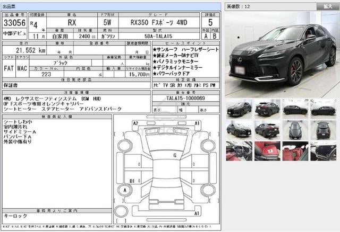Select the rear-right angle exterior thumbnail
340x232 pixels.
pos(267,109)
